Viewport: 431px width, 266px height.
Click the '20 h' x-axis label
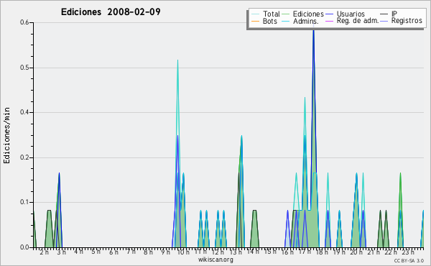point(356,252)
